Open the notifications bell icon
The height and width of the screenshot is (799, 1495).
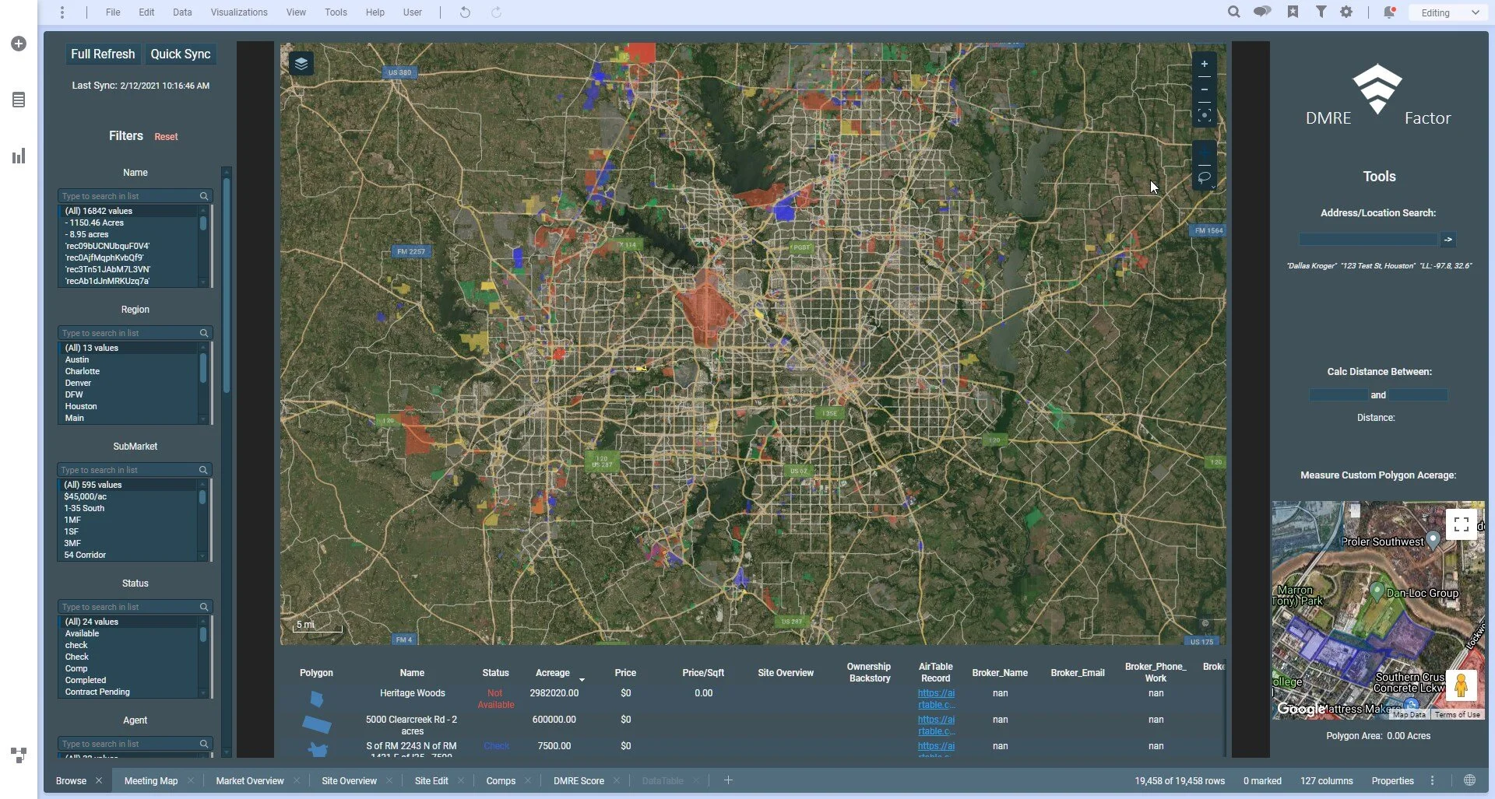1389,12
